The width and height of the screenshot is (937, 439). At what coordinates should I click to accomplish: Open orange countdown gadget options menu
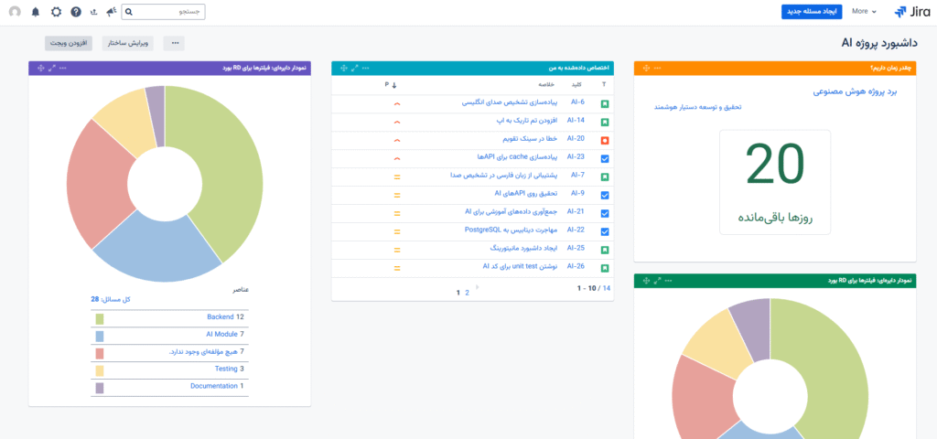pos(657,68)
